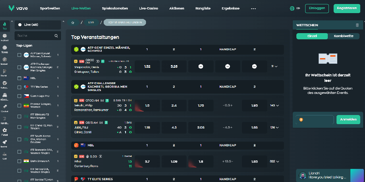Clear betslip with the trash icon

357,25
